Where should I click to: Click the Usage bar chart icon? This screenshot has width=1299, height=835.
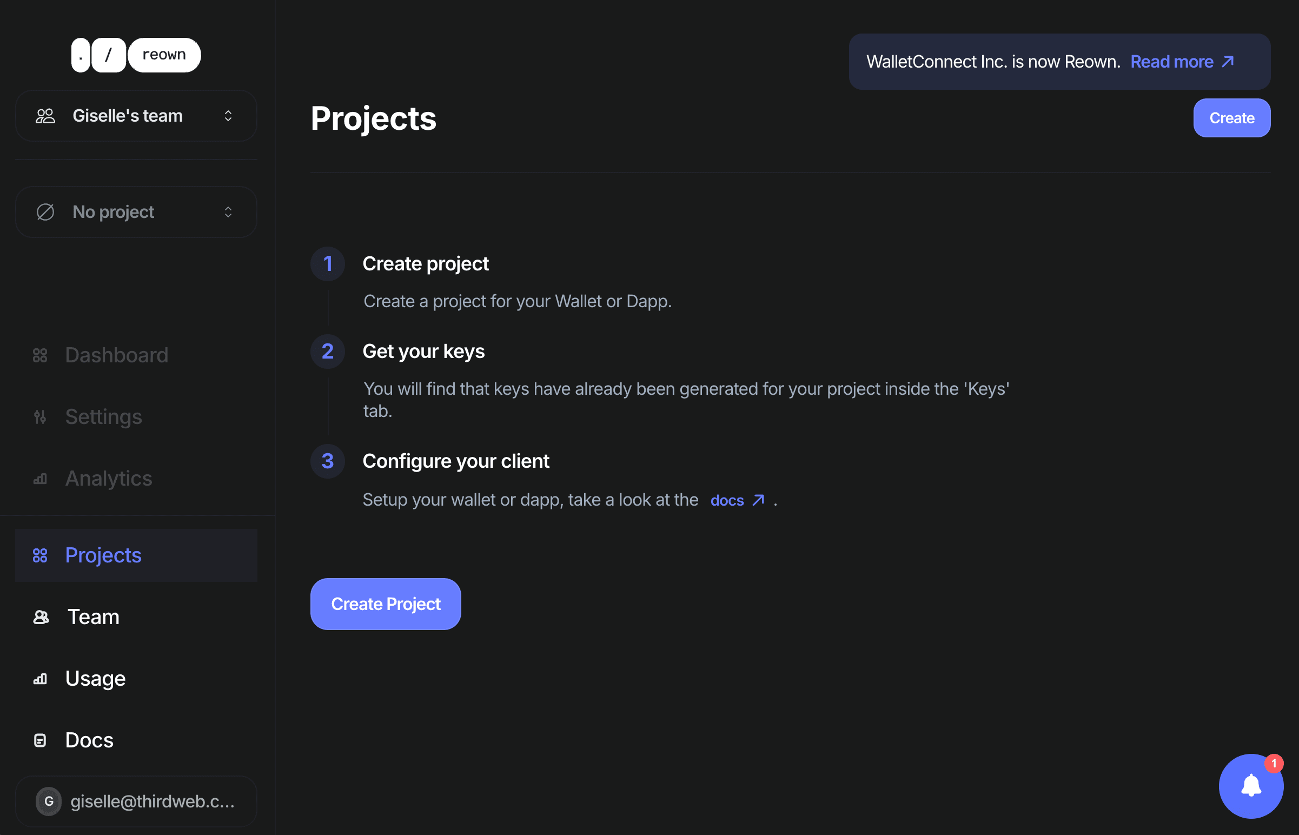(40, 679)
